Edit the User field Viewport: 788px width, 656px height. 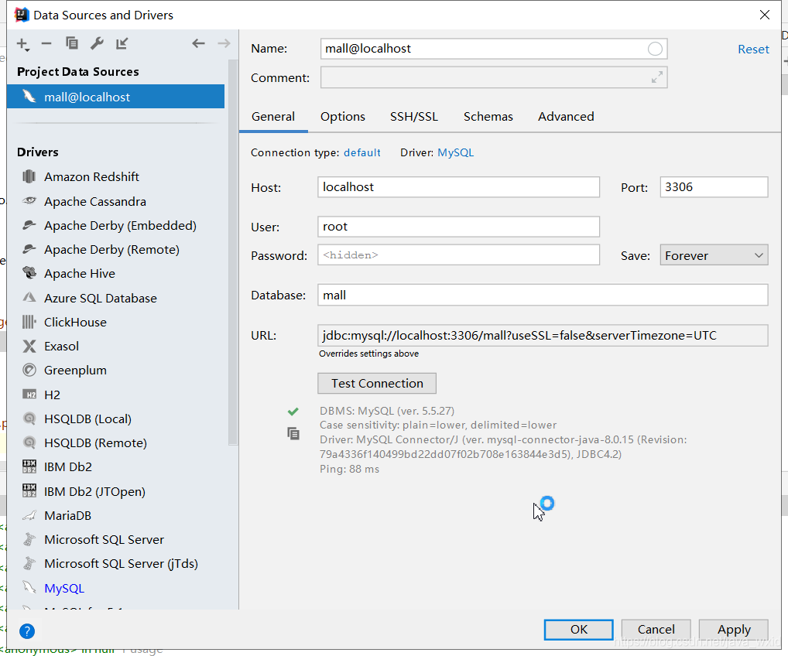(458, 227)
